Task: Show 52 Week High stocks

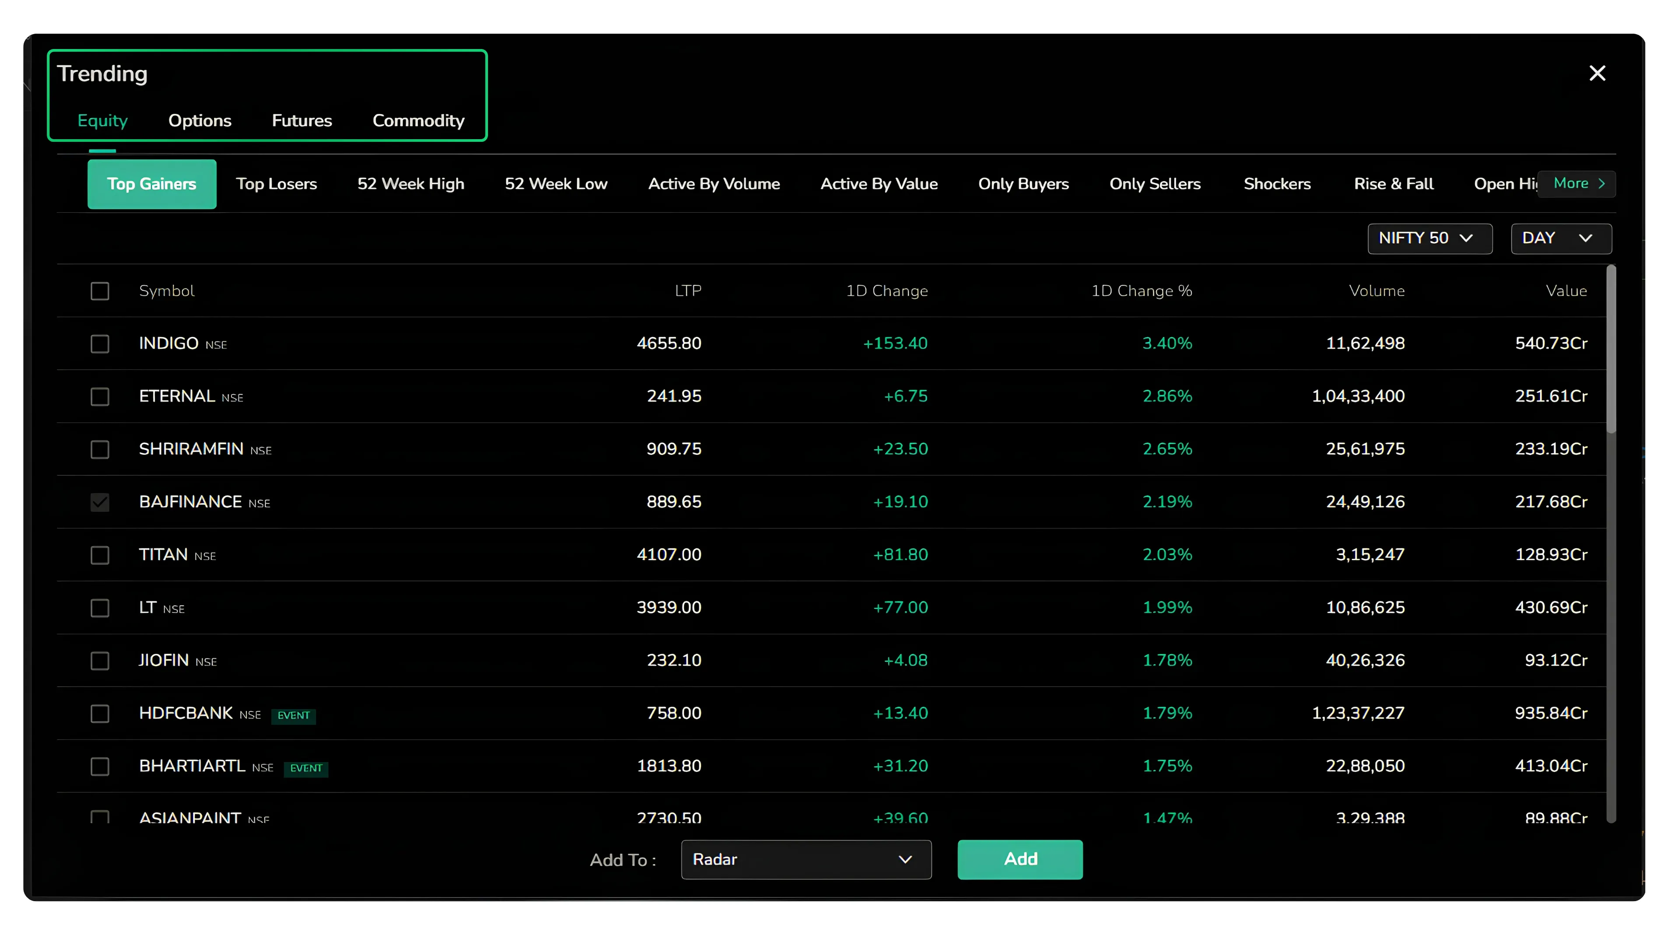Action: tap(411, 184)
